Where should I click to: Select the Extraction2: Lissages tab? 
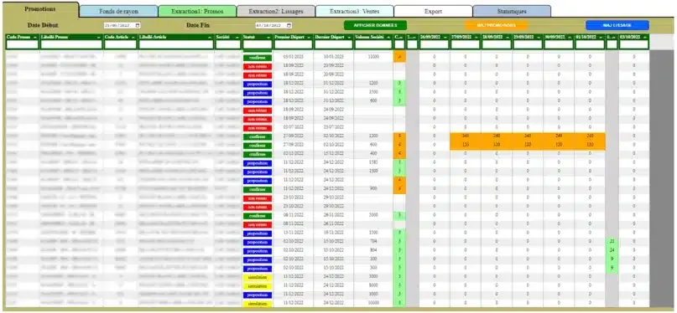pyautogui.click(x=276, y=12)
